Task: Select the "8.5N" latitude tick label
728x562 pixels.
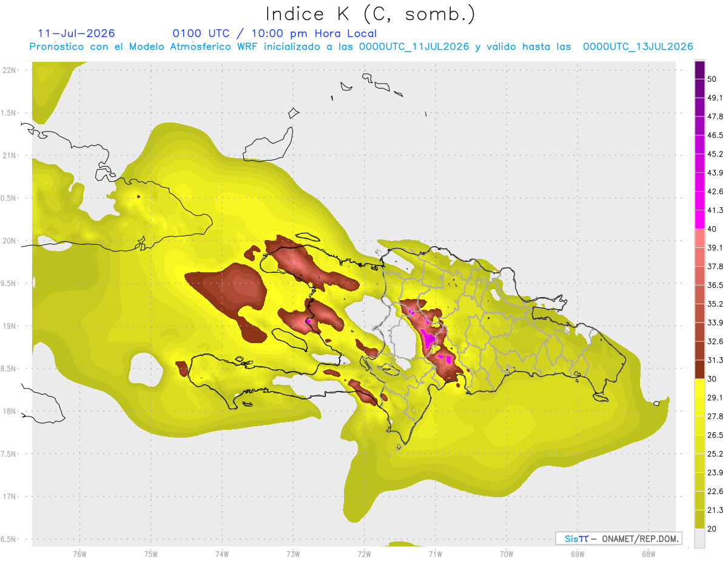Action: click(9, 369)
